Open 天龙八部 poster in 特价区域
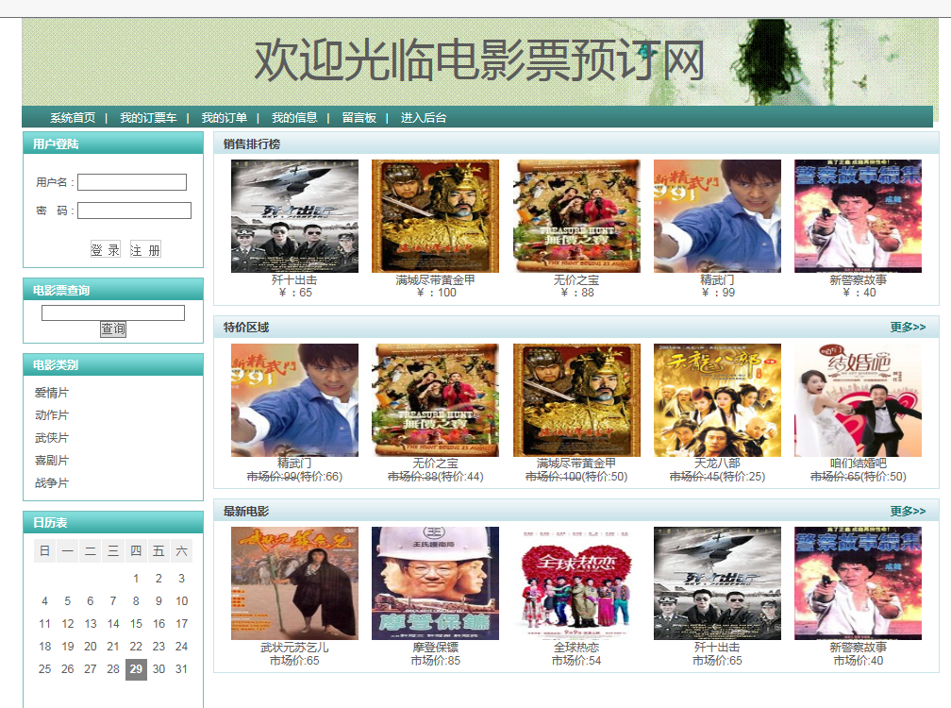 717,400
